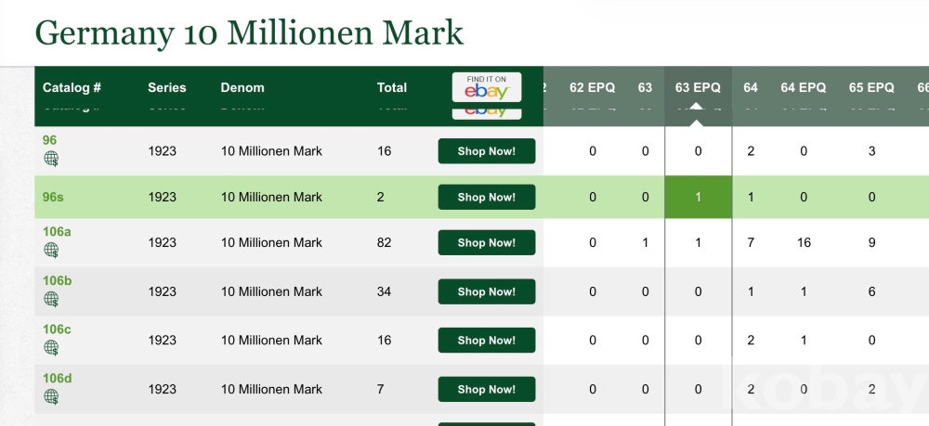Click the highlighted 63 EPQ cell for 96s
This screenshot has height=426, width=929.
pyautogui.click(x=698, y=198)
